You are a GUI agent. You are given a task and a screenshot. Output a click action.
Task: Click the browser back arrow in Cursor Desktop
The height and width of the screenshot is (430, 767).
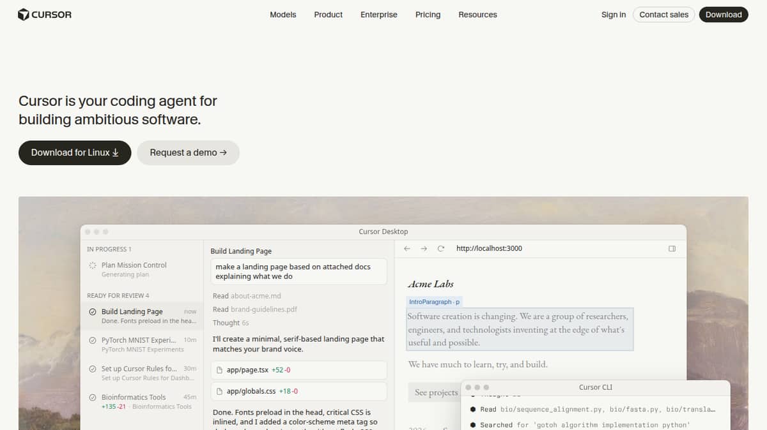[x=407, y=248]
